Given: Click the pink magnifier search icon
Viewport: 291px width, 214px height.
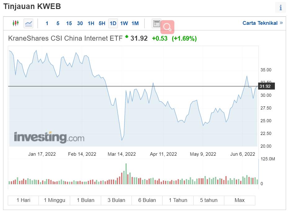Looking at the screenshot, I should (x=167, y=27).
